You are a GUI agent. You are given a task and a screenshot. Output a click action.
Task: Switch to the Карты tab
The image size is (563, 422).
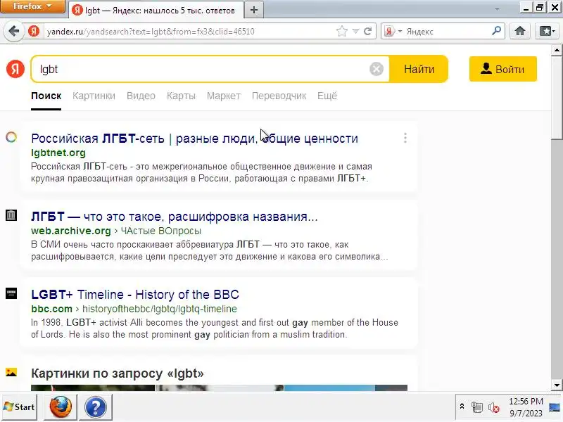click(181, 96)
